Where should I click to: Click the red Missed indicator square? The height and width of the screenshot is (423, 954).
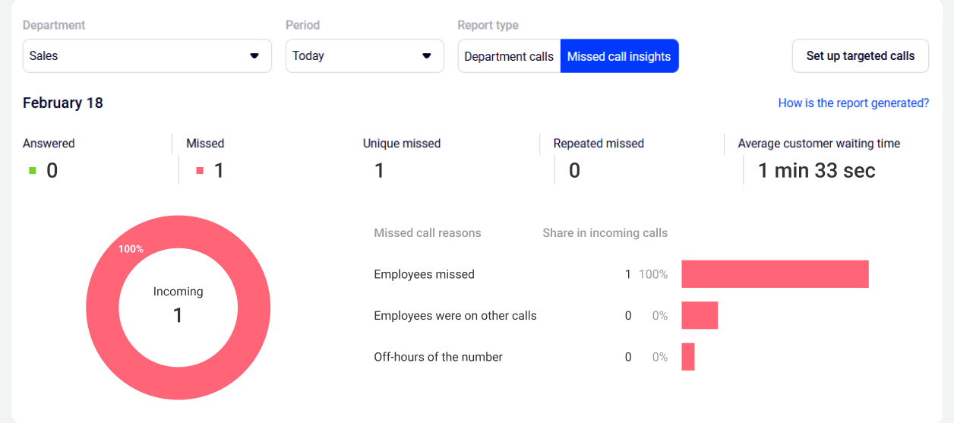[200, 171]
